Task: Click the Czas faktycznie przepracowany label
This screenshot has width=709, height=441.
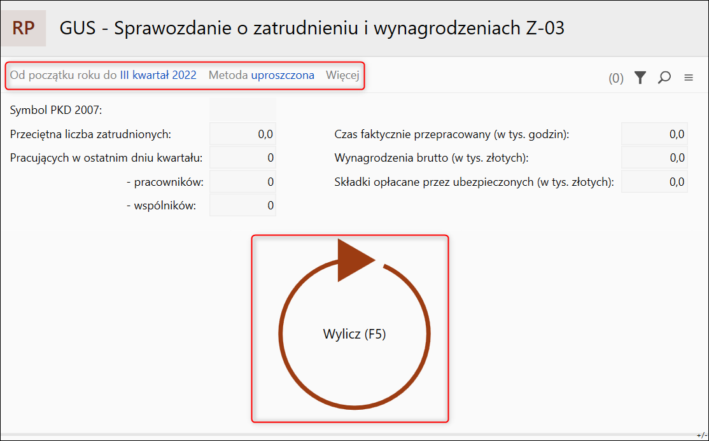Action: point(452,134)
